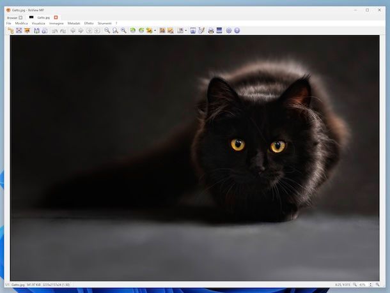Close the Gatto.jpg tab with red icon

(56, 17)
